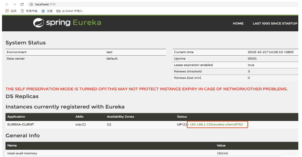302x157 pixels.
Task: Click the 2018-10-21T14:28:10 +0800 timestamp value
Action: pyautogui.click(x=271, y=52)
